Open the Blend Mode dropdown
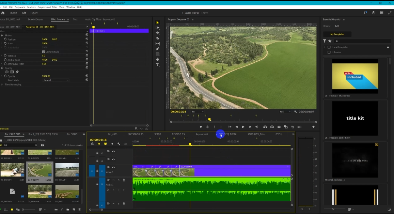Viewport: 394px width, 214px height. (x=56, y=80)
